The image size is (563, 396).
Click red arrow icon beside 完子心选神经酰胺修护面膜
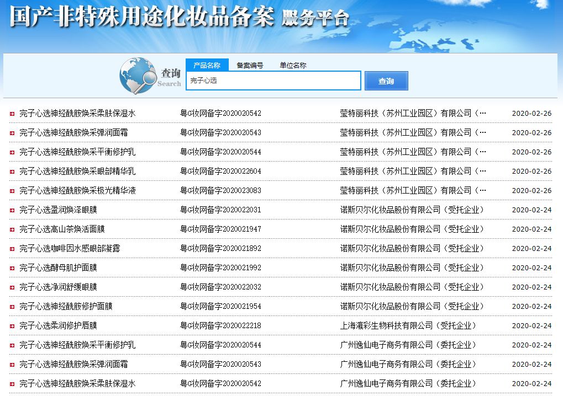coord(12,306)
